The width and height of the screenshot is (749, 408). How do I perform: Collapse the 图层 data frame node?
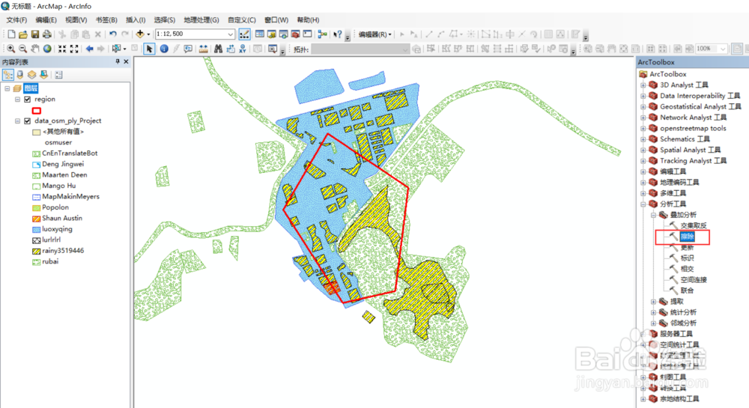(7, 88)
